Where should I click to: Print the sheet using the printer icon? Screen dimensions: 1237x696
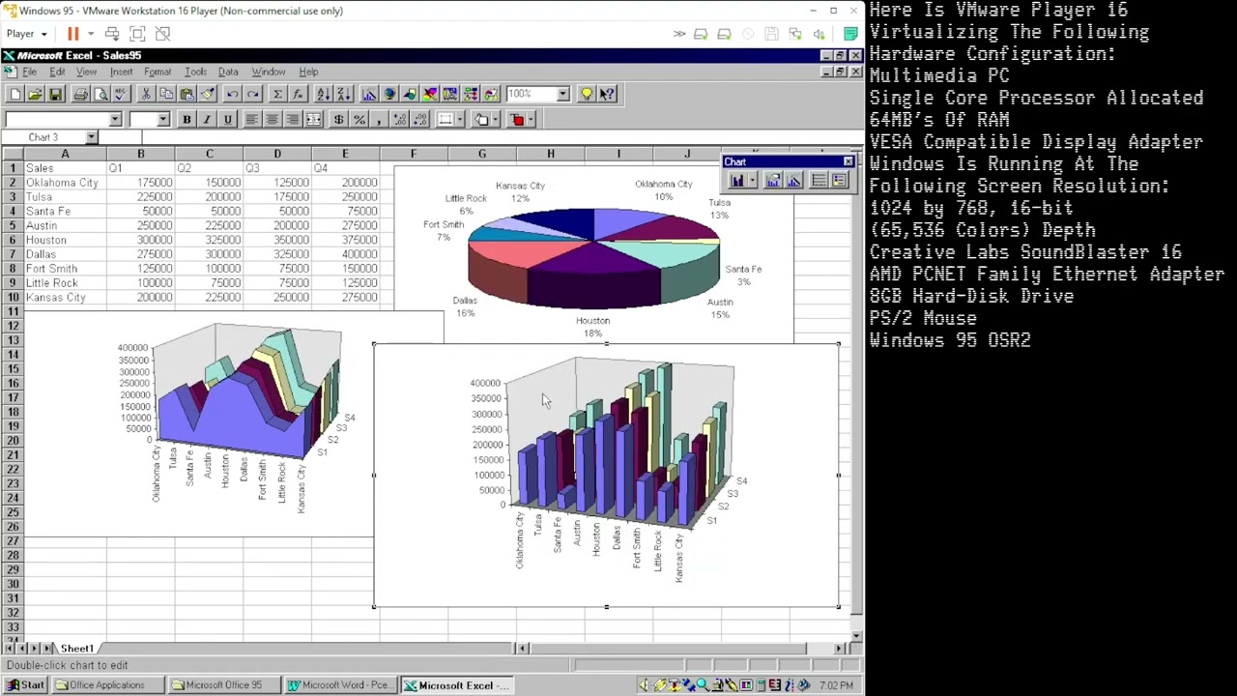pyautogui.click(x=80, y=94)
